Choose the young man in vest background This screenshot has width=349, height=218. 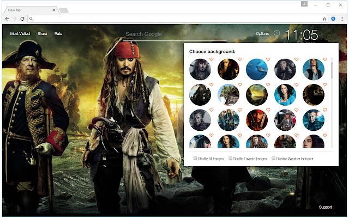click(x=314, y=69)
